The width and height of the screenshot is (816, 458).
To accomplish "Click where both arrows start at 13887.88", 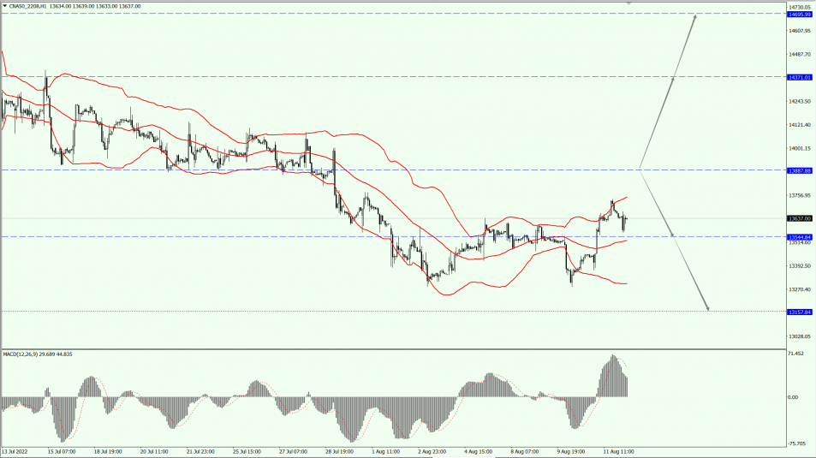I will [640, 169].
